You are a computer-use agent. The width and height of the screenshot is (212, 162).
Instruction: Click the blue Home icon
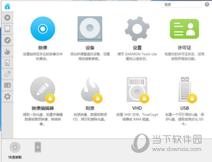click(x=7, y=6)
